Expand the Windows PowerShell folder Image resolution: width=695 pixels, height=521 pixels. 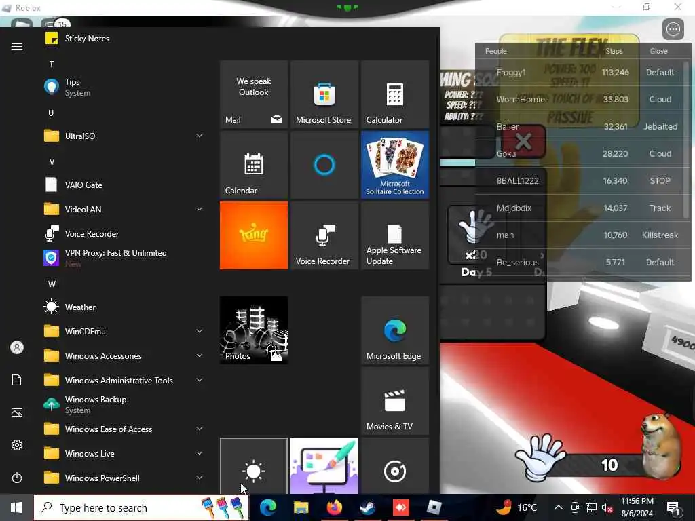click(x=124, y=478)
